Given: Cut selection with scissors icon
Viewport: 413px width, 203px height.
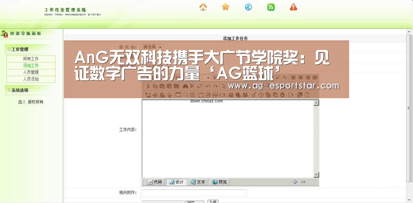Looking at the screenshot, I should point(148,86).
